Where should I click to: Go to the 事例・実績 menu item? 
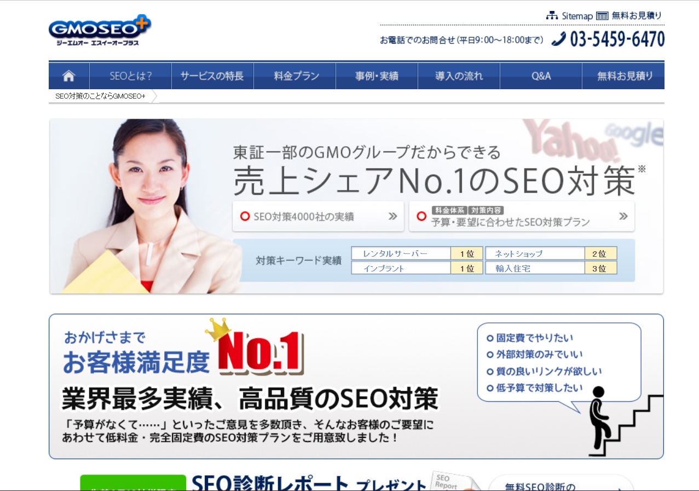(377, 76)
